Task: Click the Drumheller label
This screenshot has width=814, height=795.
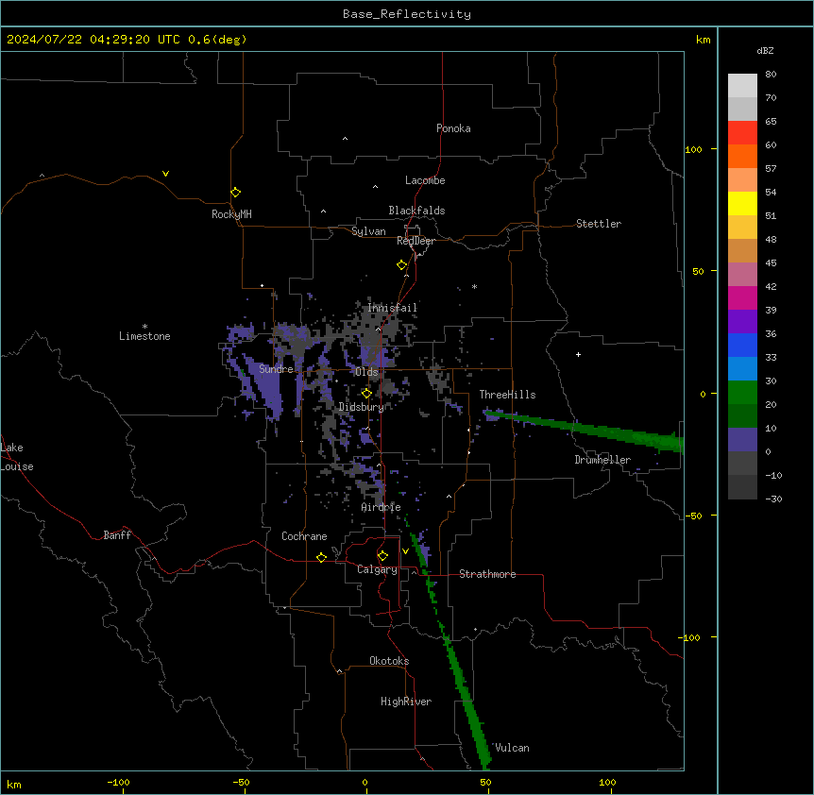Action: point(602,460)
